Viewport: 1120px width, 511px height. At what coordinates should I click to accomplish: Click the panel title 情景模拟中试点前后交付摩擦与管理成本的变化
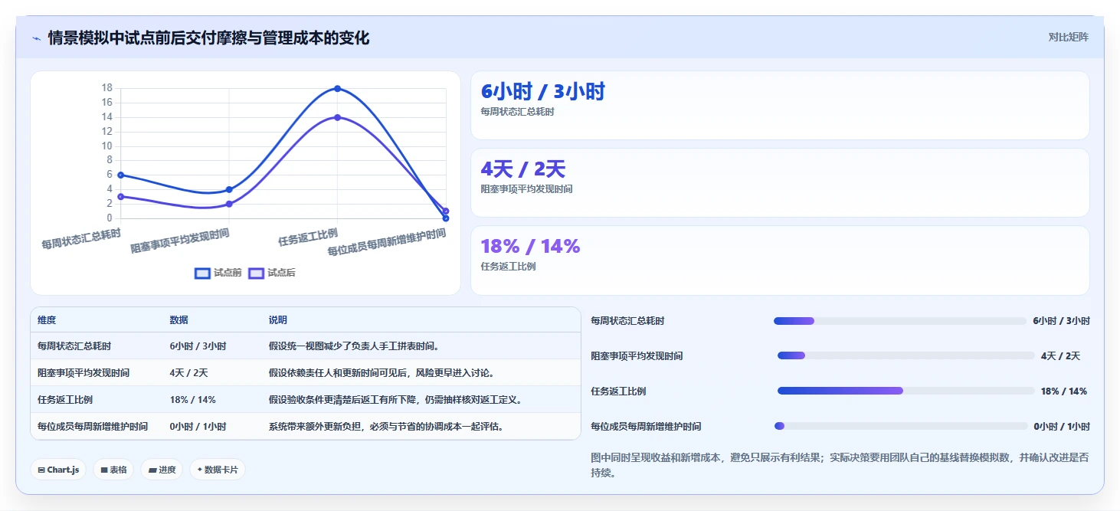pyautogui.click(x=208, y=38)
